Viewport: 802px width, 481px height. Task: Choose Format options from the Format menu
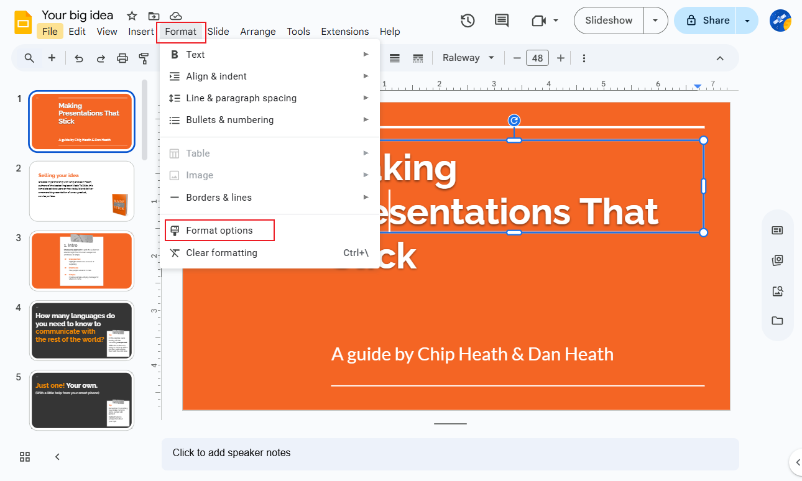tap(219, 230)
